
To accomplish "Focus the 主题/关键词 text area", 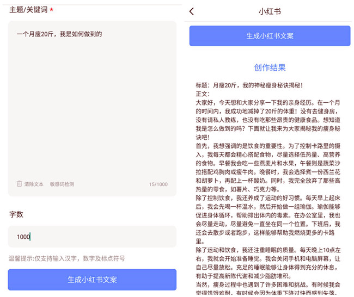I will 92,108.
